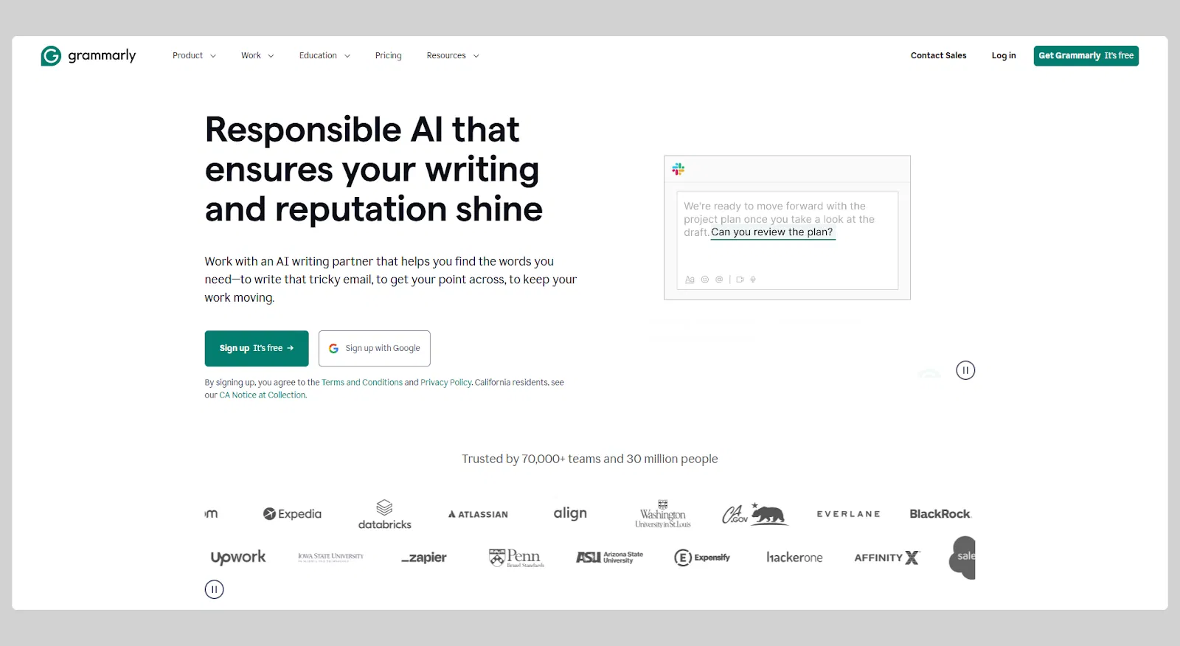Click the Expedia logo

pos(292,514)
